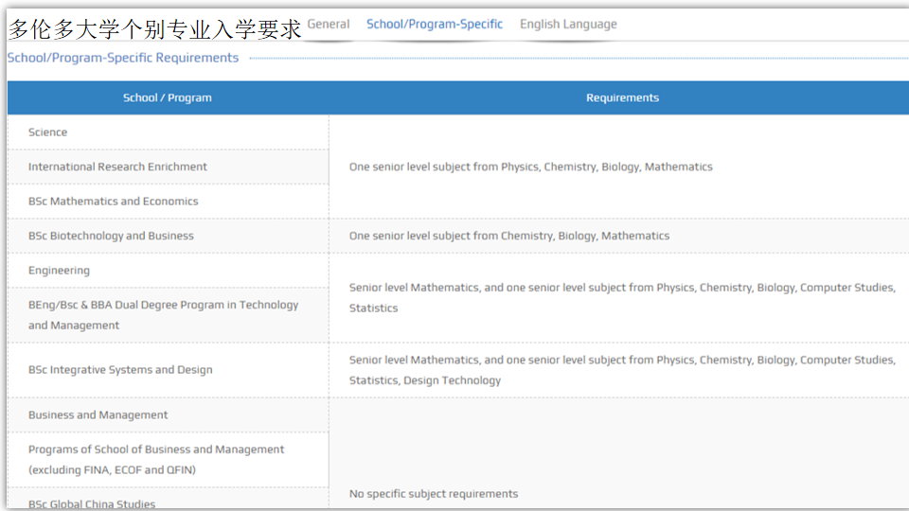Select the Science row
The height and width of the screenshot is (511, 909).
[x=169, y=132]
